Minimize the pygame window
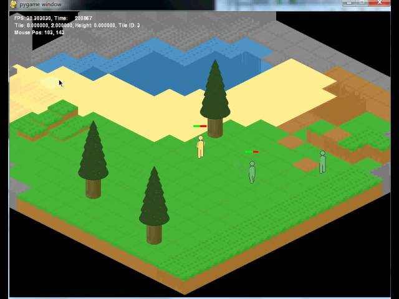 click(349, 2)
